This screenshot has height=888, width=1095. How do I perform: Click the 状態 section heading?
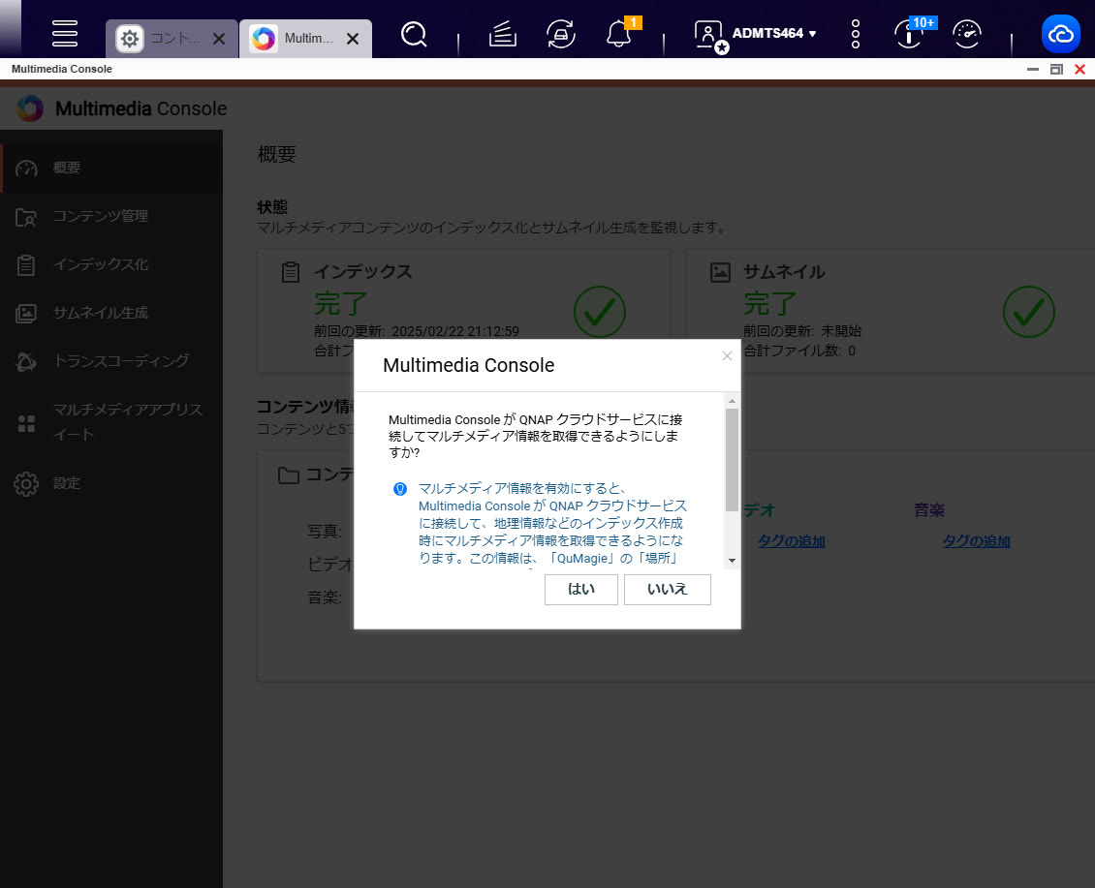click(x=272, y=206)
